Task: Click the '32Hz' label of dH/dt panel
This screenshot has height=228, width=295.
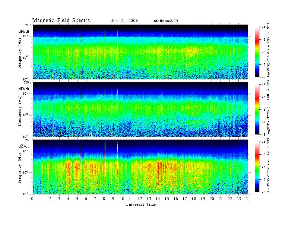Action: (x=27, y=25)
